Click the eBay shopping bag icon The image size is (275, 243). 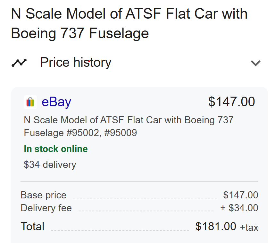coord(30,102)
